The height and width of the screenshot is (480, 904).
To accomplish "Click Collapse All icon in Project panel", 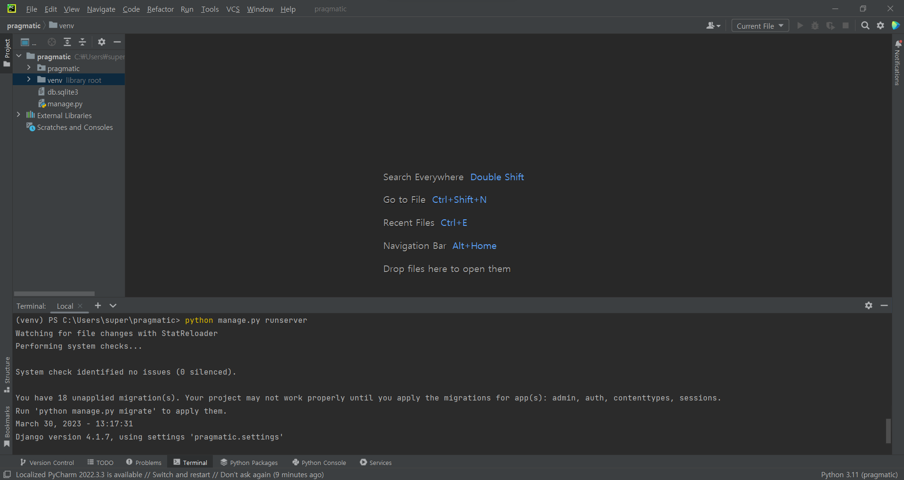I will pyautogui.click(x=82, y=42).
